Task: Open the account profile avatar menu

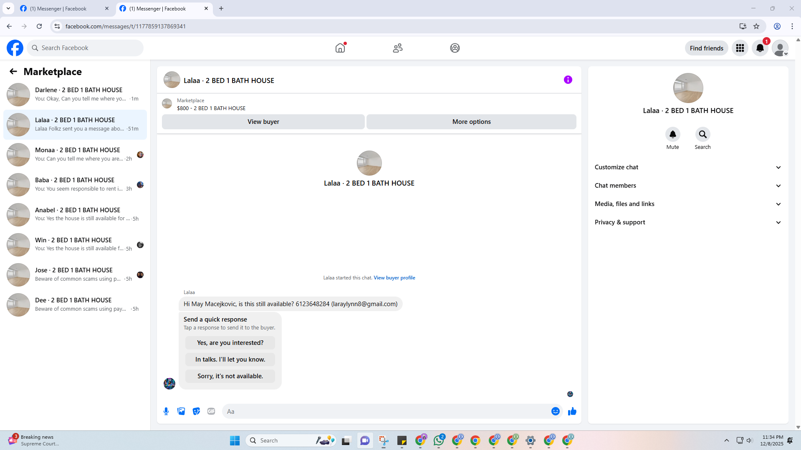Action: click(780, 48)
